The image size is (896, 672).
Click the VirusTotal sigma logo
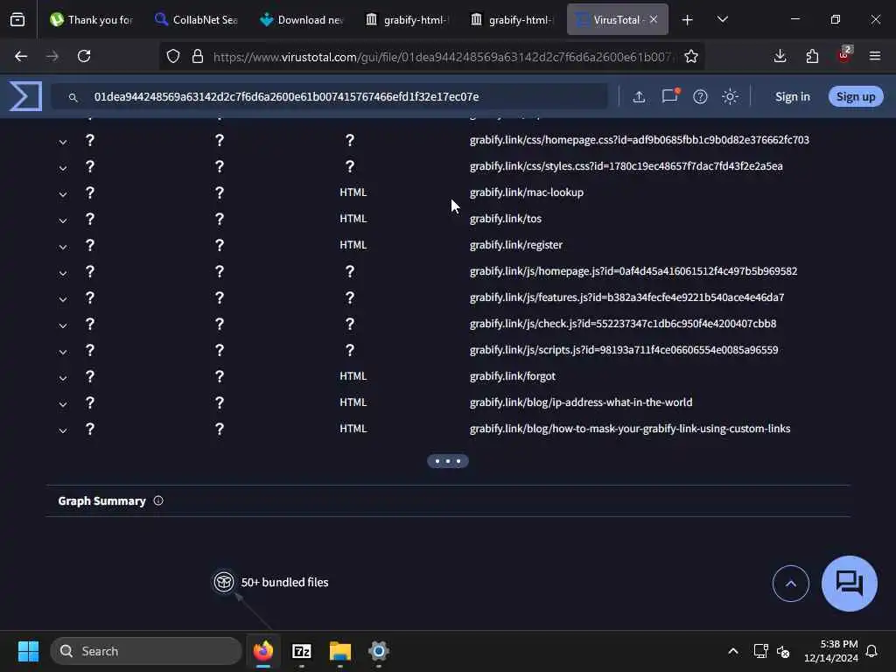[x=25, y=96]
